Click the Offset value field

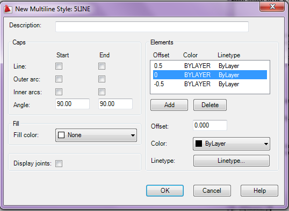pos(210,125)
